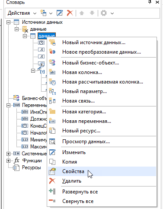
Task: Click the Миниму variable row
Action: [38, 140]
